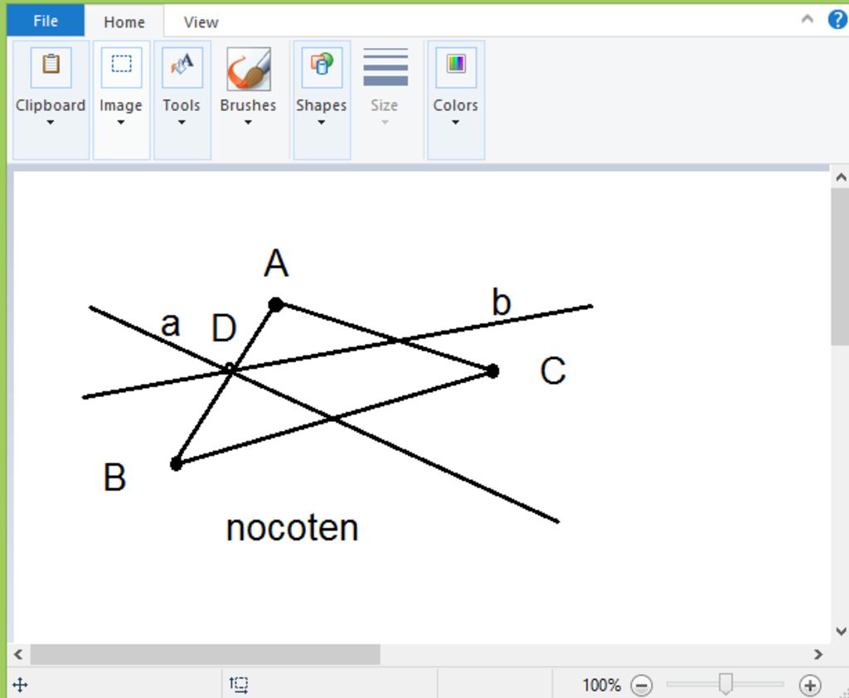Collapse the ribbon with the caret arrow

[808, 20]
